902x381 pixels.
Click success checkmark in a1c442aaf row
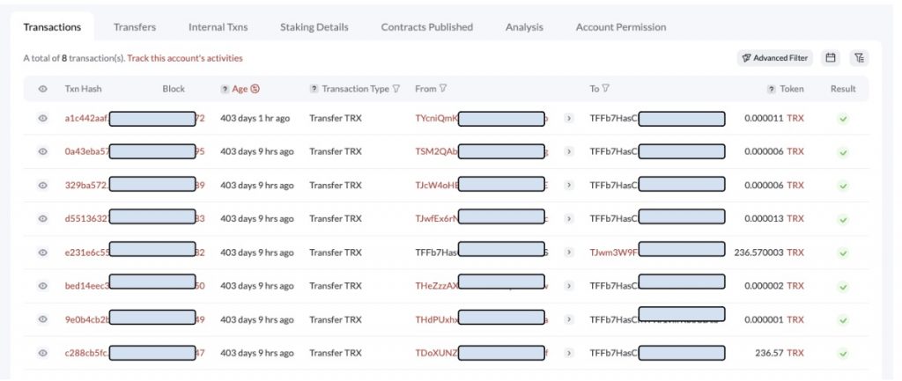(843, 119)
